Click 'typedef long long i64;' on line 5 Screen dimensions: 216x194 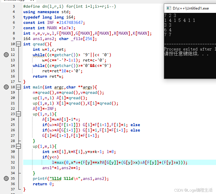coord(49,17)
